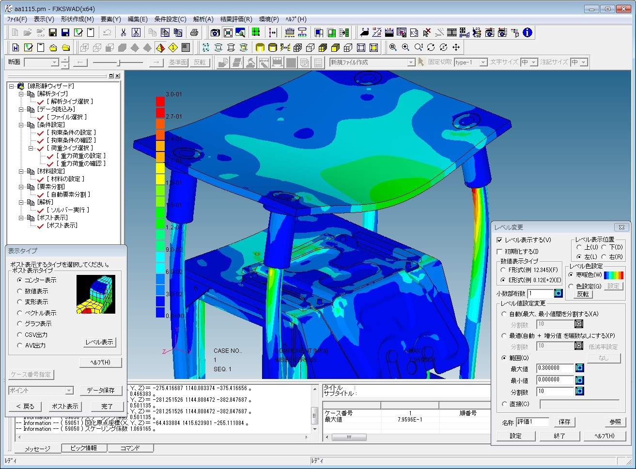Select the 変形表示 radio button
The height and width of the screenshot is (469, 636).
click(20, 302)
